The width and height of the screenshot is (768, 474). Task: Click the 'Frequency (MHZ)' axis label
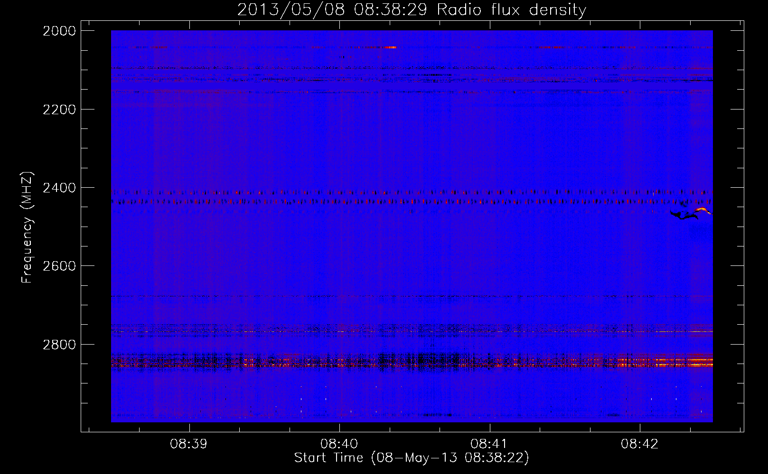[x=27, y=228]
